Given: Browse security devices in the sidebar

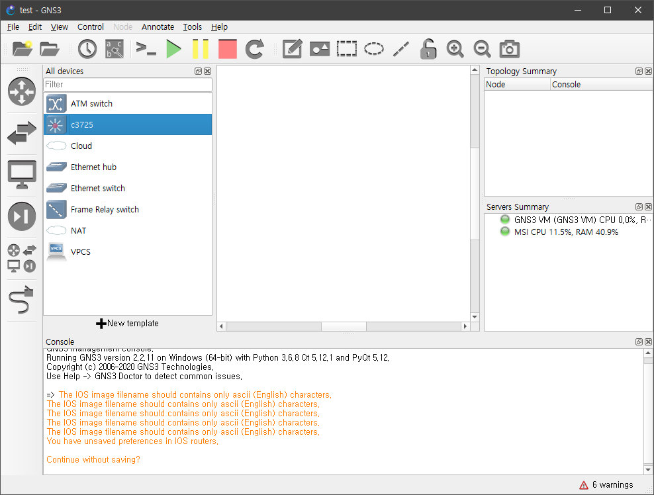Looking at the screenshot, I should point(22,216).
